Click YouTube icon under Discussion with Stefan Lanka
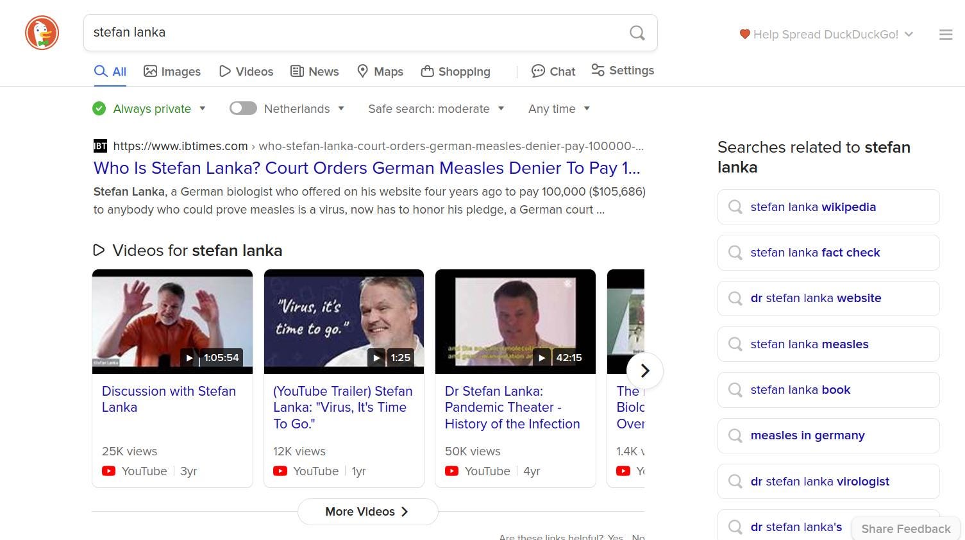 coord(108,471)
